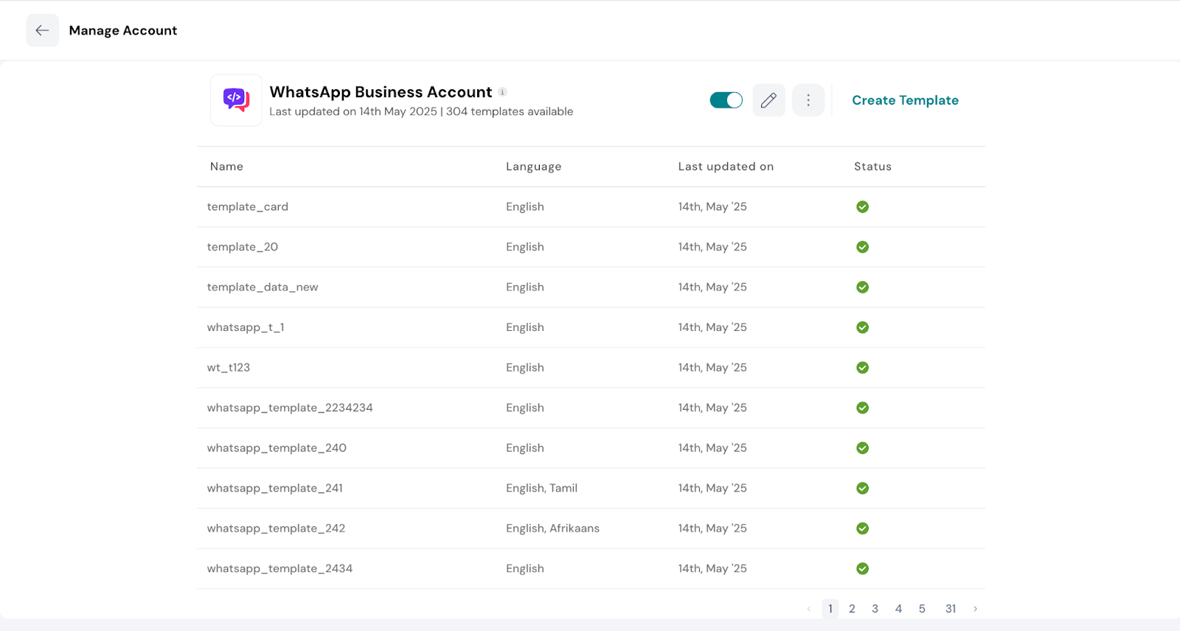
Task: Toggle the WhatsApp Business Account switch off
Action: [726, 100]
